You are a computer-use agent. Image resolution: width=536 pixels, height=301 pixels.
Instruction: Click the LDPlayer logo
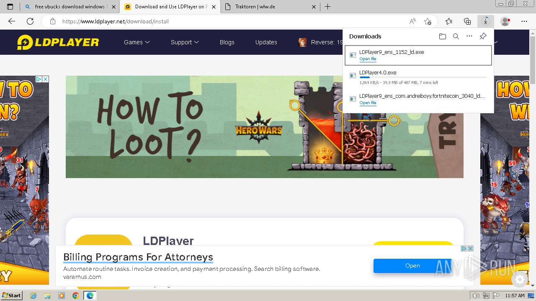coord(58,42)
